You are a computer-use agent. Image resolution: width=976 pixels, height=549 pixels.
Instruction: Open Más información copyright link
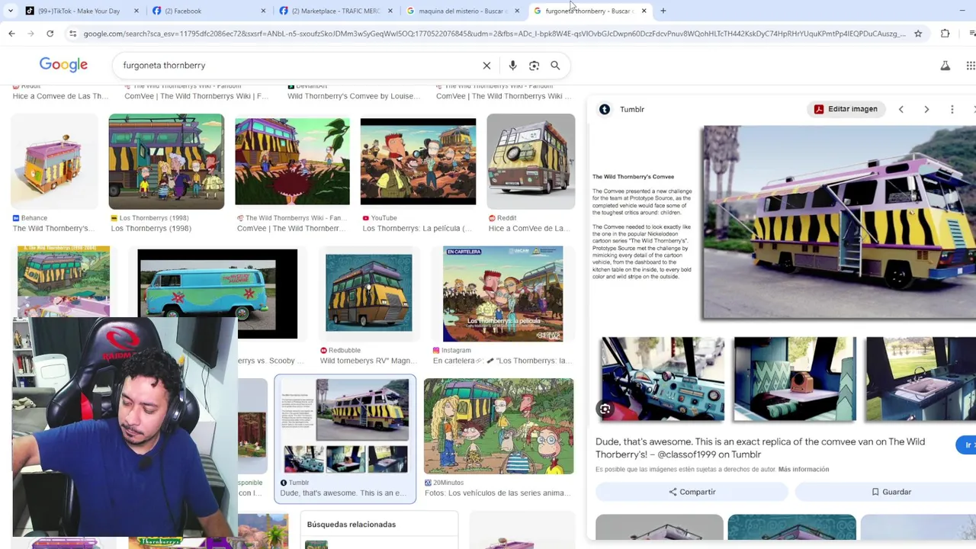(803, 469)
